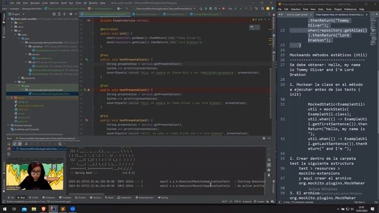Open the Terminal tool window tab
The width and height of the screenshot is (379, 213).
tap(65, 198)
